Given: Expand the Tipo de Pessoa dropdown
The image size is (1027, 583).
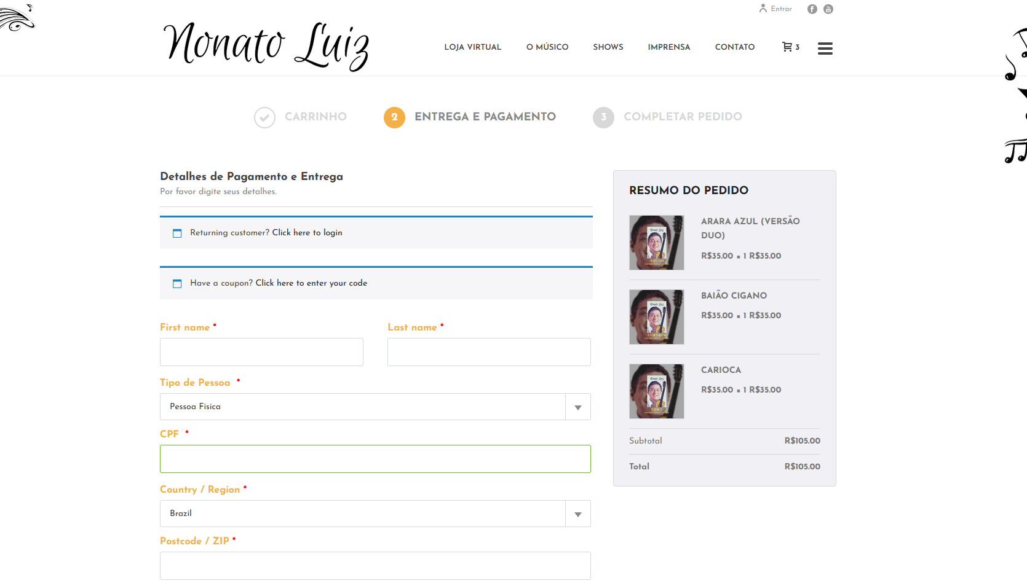Looking at the screenshot, I should pyautogui.click(x=577, y=407).
